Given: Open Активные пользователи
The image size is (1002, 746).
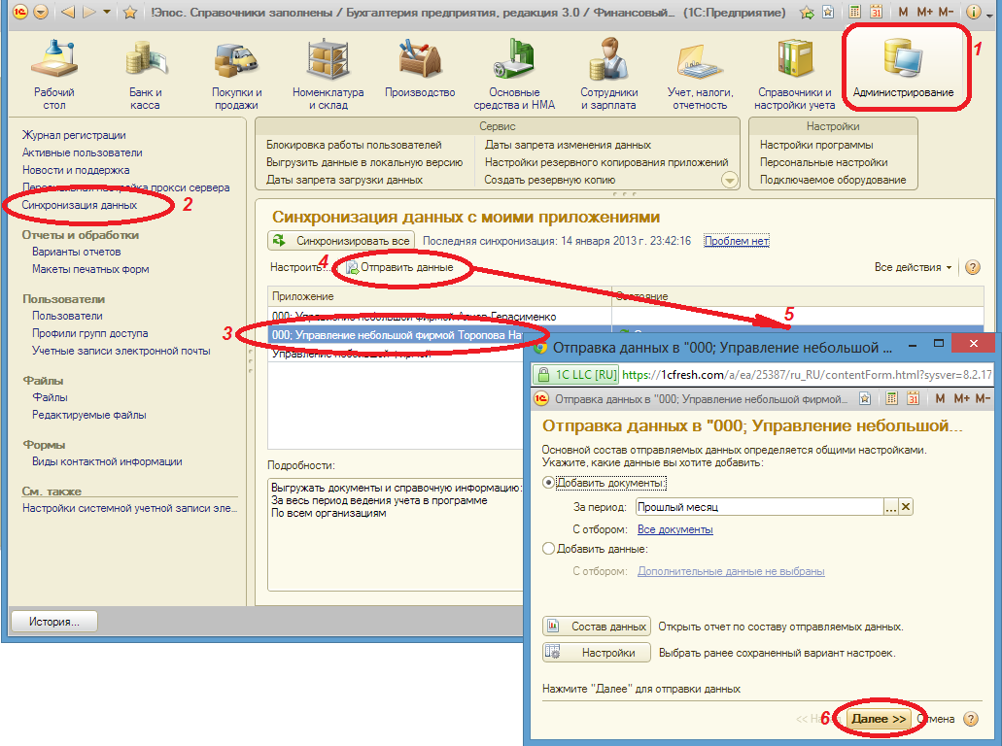Looking at the screenshot, I should [x=82, y=152].
